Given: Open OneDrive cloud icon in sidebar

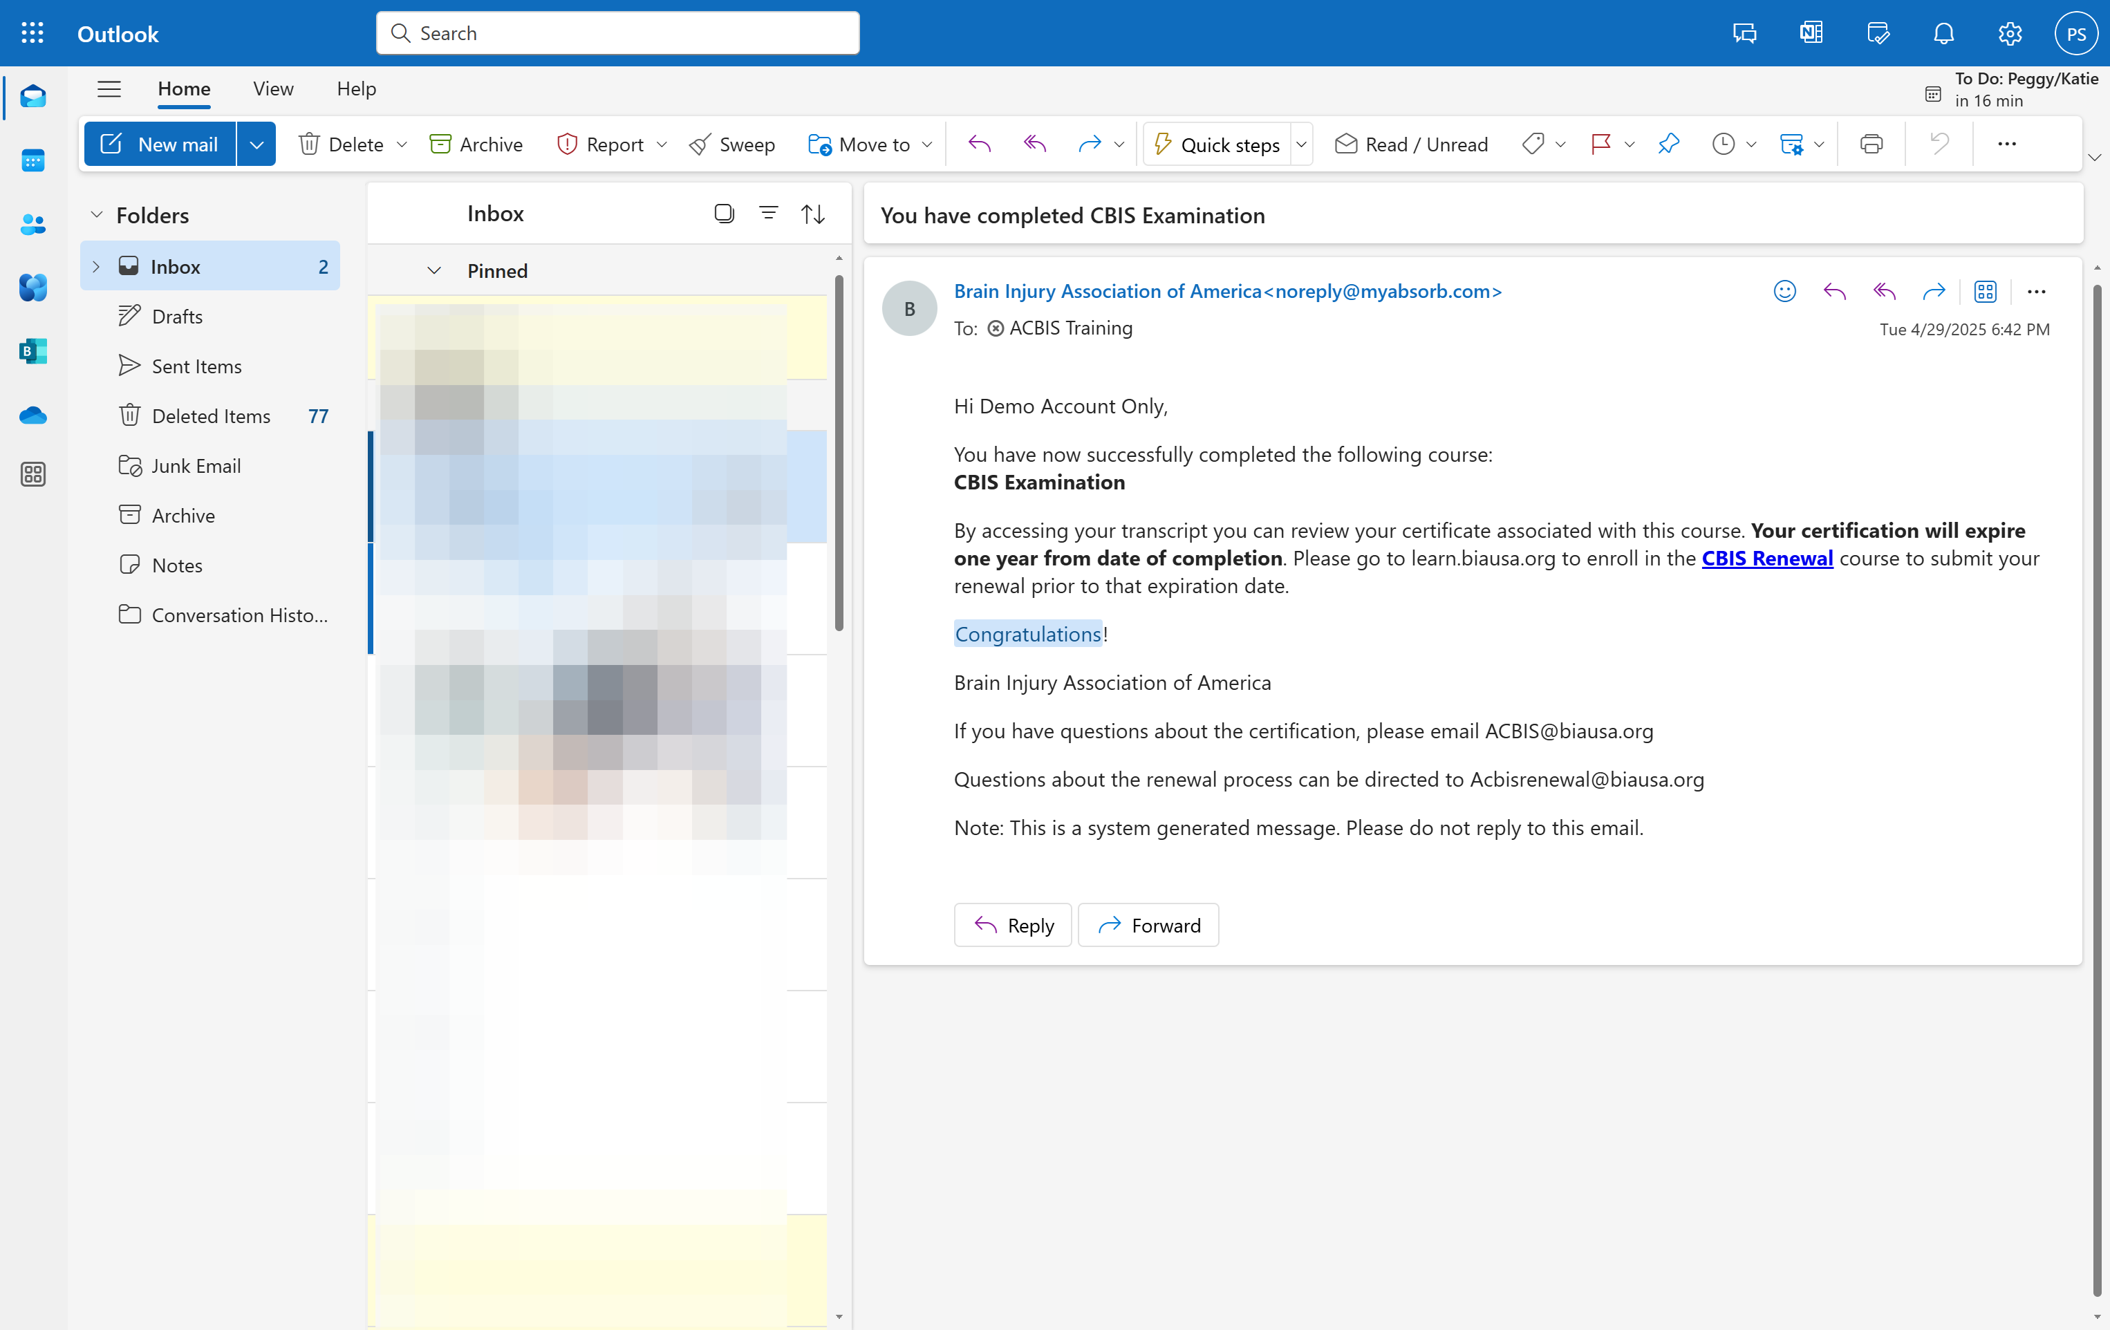Looking at the screenshot, I should 32,415.
